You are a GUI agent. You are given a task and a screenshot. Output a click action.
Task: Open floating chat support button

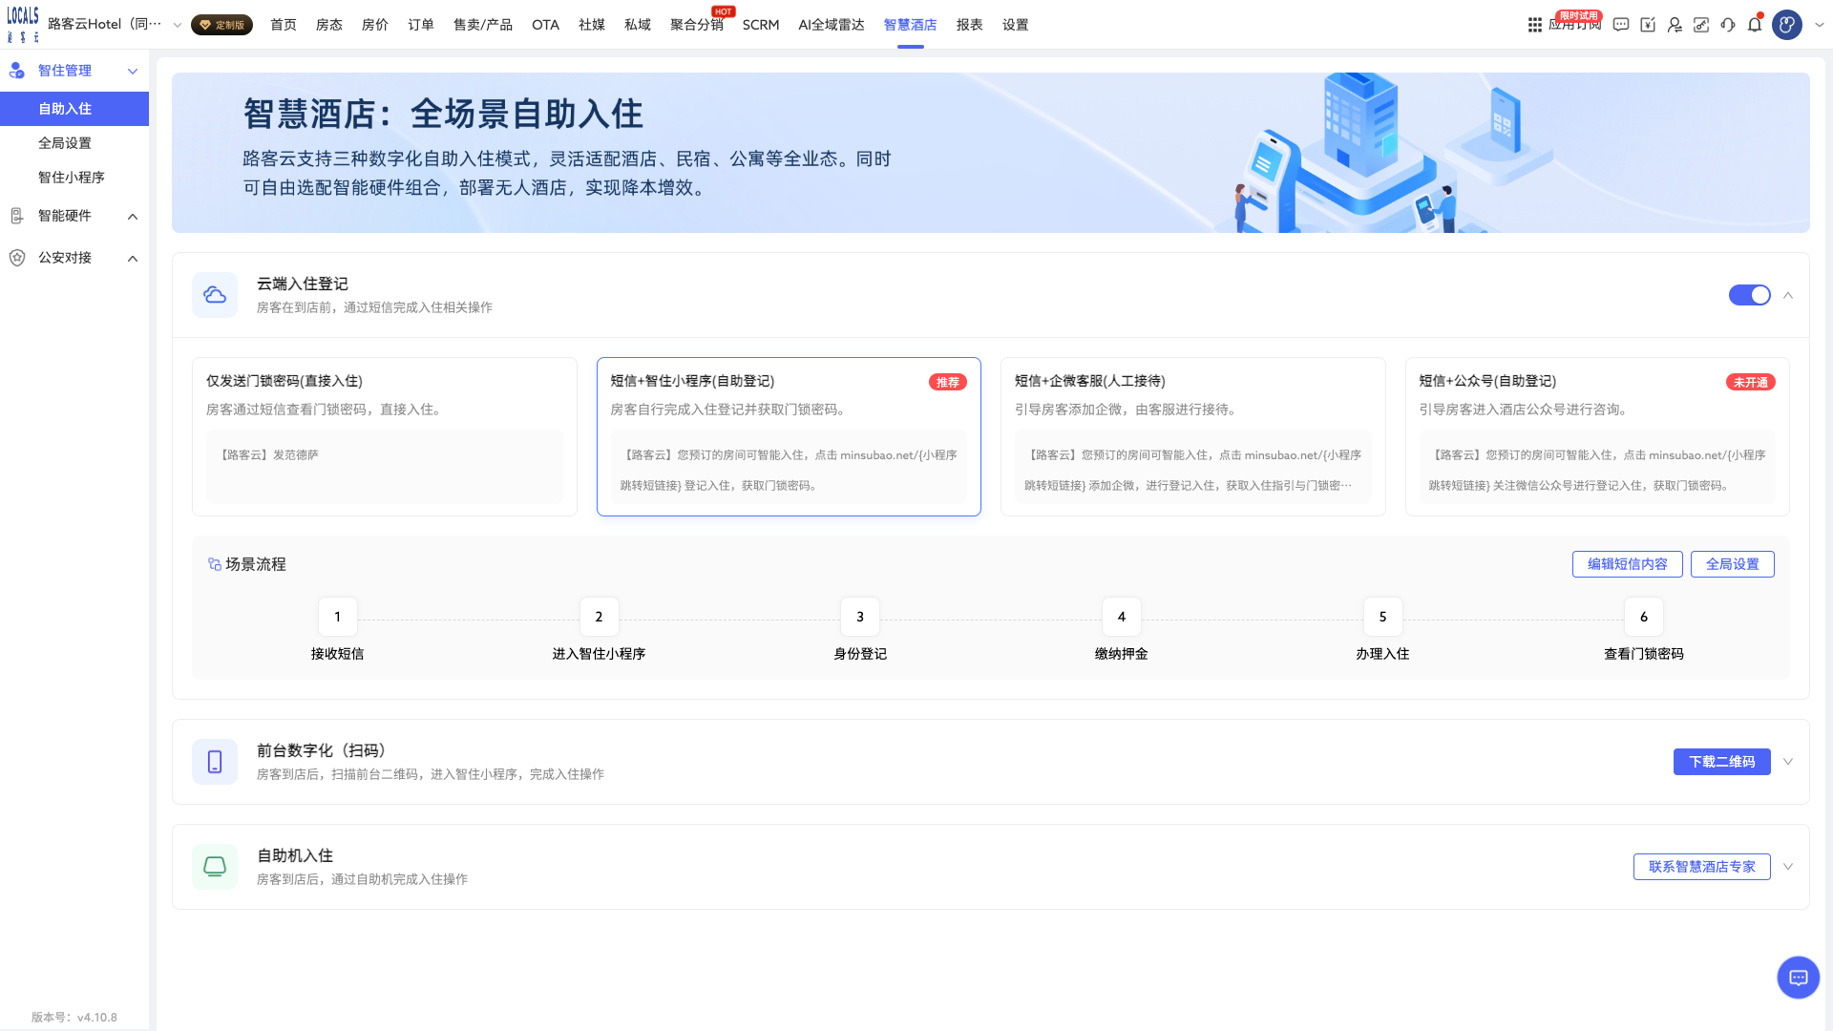(x=1799, y=978)
